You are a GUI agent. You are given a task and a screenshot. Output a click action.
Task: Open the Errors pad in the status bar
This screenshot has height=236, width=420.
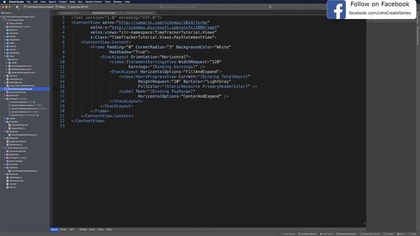point(401,234)
